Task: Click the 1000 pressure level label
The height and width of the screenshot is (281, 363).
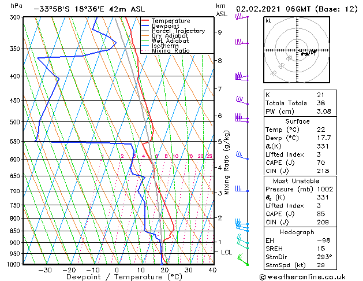Action: pos(14,264)
